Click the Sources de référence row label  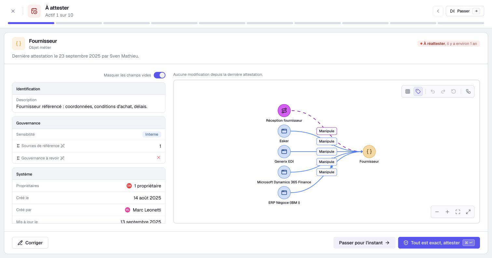coord(40,146)
